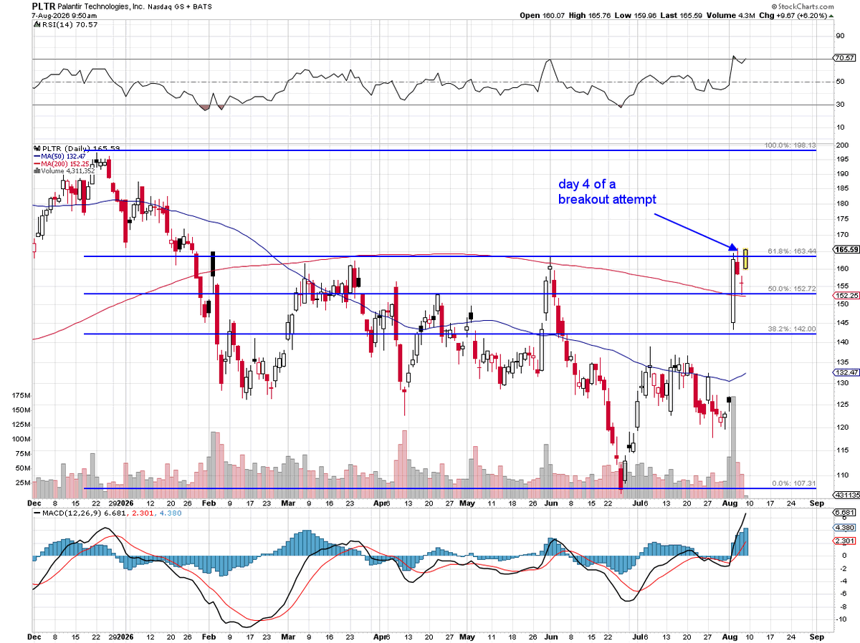Screen dimensions: 860x643
Task: Click the 90 label on the RSI scale
Action: point(840,35)
